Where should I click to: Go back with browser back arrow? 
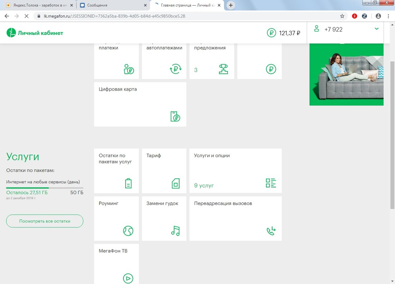pyautogui.click(x=7, y=16)
